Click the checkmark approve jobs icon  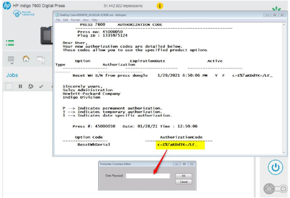click(41, 86)
